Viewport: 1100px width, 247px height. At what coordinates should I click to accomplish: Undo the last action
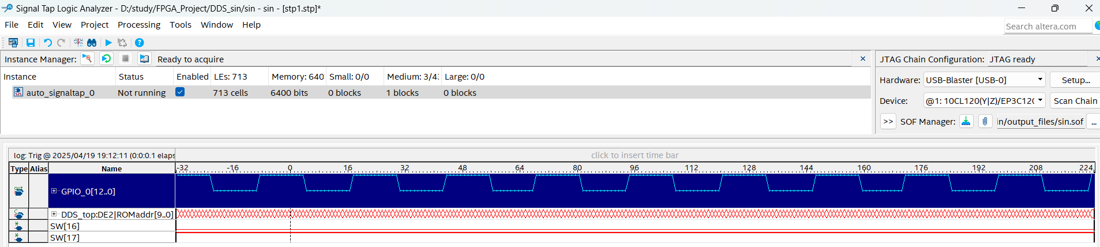point(48,43)
